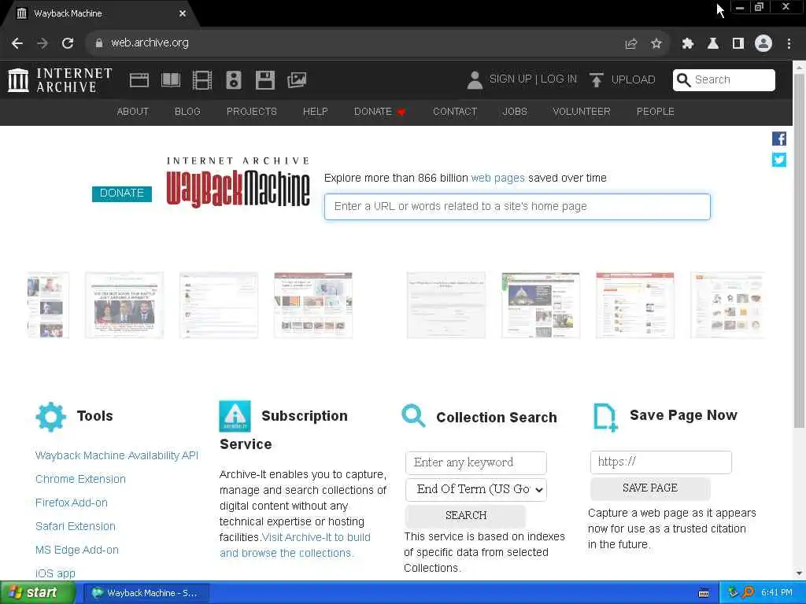Follow the 'web pages' link
Image resolution: width=806 pixels, height=604 pixels.
(x=497, y=179)
